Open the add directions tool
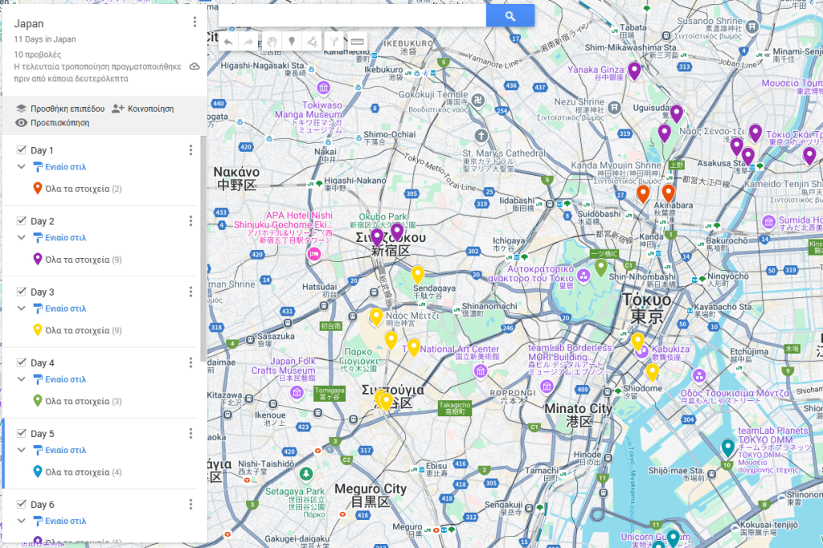 334,41
